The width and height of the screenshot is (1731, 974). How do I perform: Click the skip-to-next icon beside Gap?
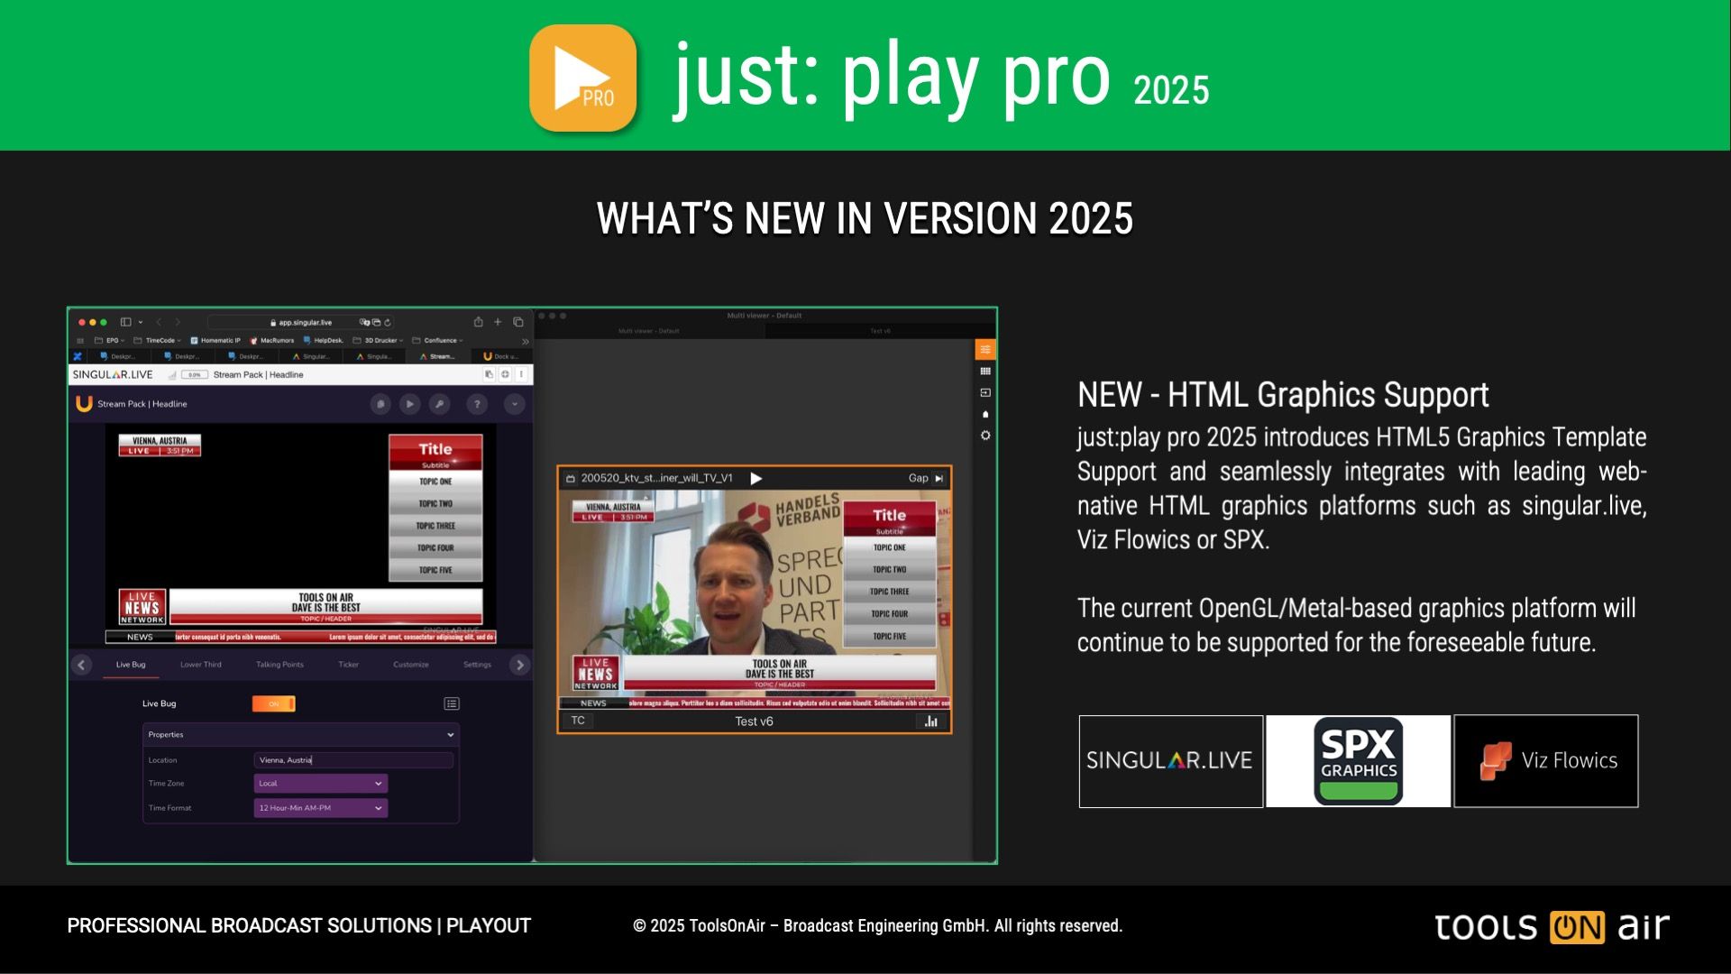pyautogui.click(x=939, y=479)
